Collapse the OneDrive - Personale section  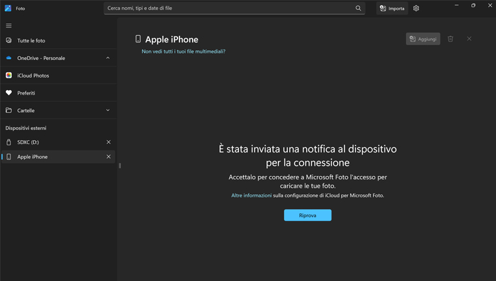(x=108, y=58)
